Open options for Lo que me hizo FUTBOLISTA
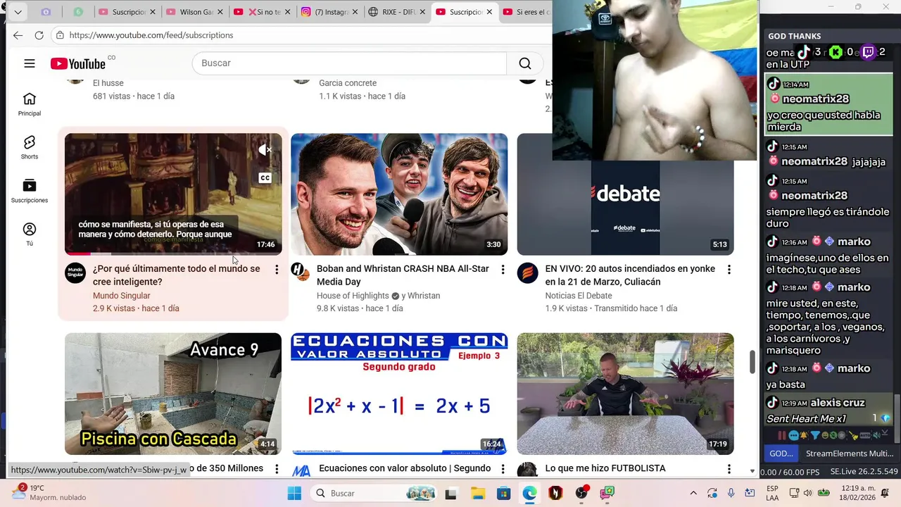This screenshot has width=901, height=507. [729, 469]
